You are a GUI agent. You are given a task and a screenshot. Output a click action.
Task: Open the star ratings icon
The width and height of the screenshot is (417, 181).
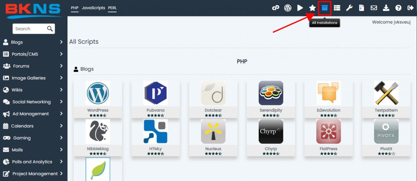(x=312, y=8)
